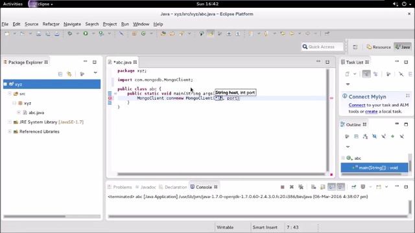Toggle Scroll Lock in Console
415x233 pixels.
(x=323, y=187)
